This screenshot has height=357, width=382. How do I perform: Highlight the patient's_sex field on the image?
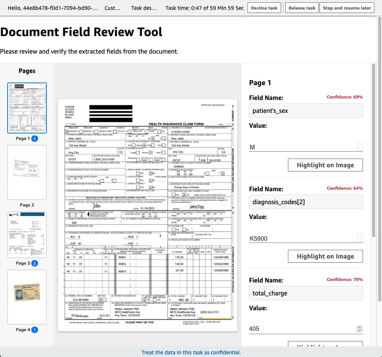pyautogui.click(x=325, y=165)
